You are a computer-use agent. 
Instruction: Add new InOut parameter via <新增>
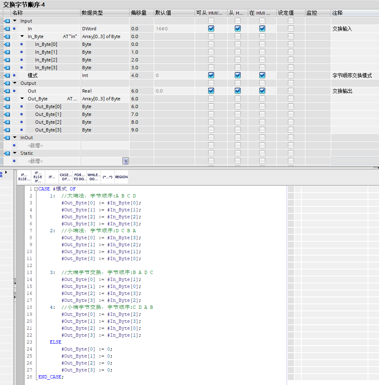(x=35, y=145)
